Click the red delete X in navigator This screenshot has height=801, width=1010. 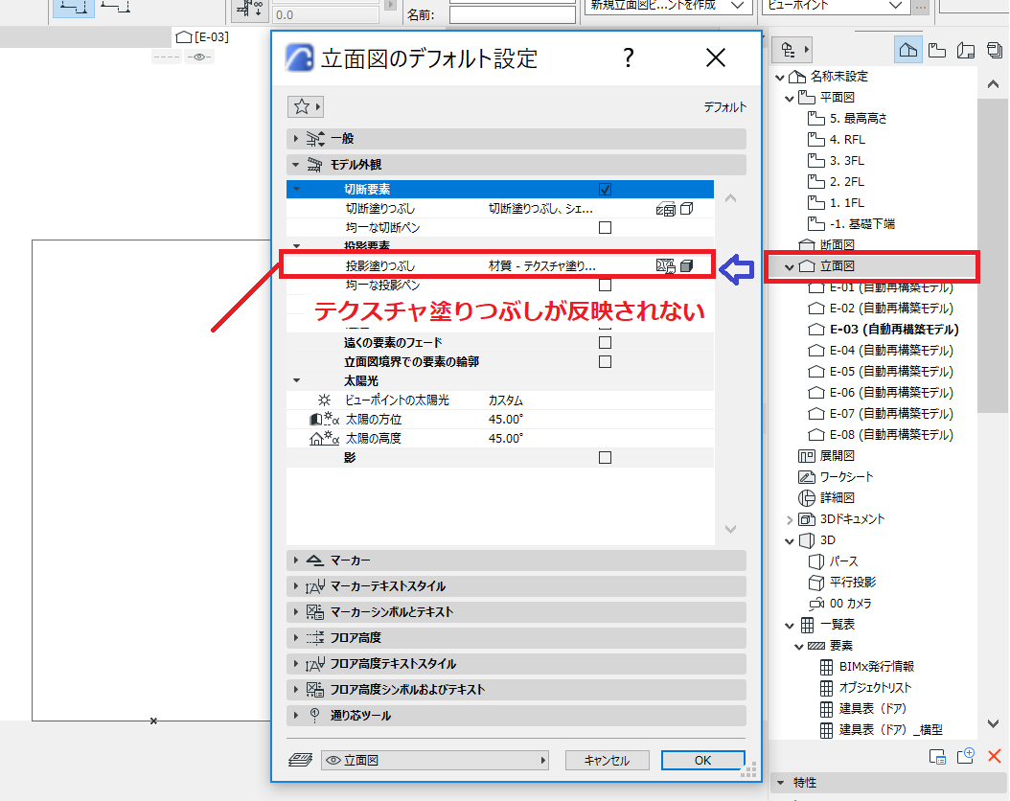point(995,756)
